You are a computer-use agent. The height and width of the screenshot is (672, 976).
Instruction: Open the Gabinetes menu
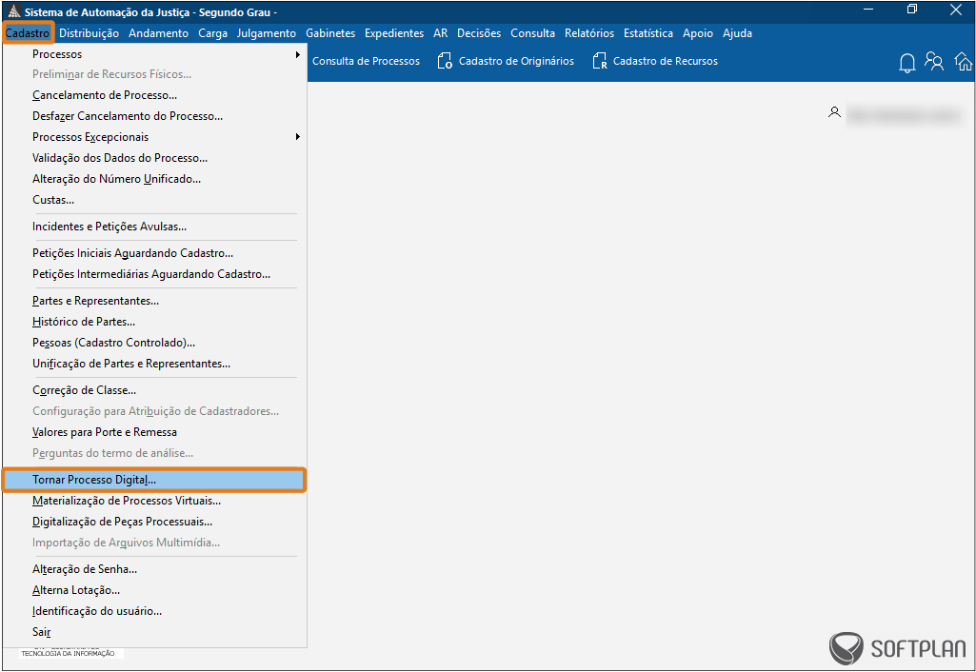coord(330,33)
